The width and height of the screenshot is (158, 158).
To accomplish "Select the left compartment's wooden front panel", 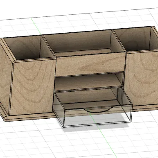I will click(33, 87).
